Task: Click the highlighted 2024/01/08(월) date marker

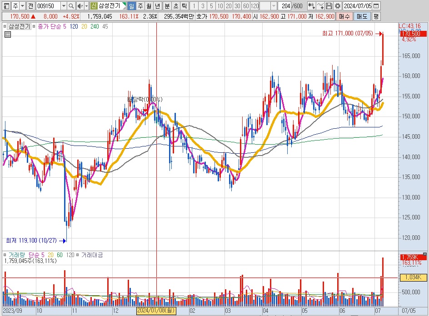Action: (x=156, y=311)
